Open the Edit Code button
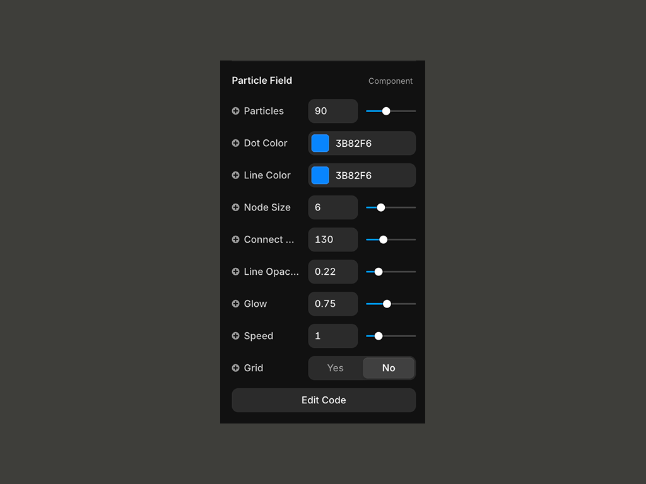This screenshot has width=646, height=484. (x=324, y=400)
